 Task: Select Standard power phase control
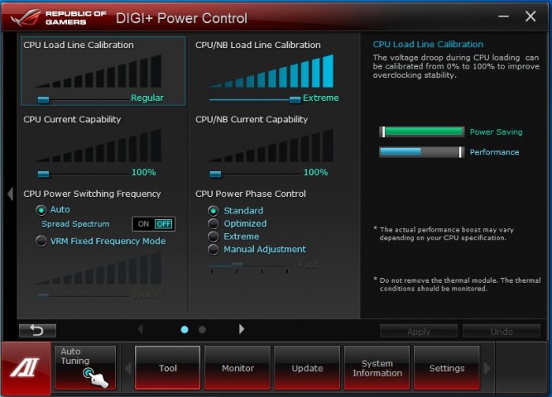214,210
